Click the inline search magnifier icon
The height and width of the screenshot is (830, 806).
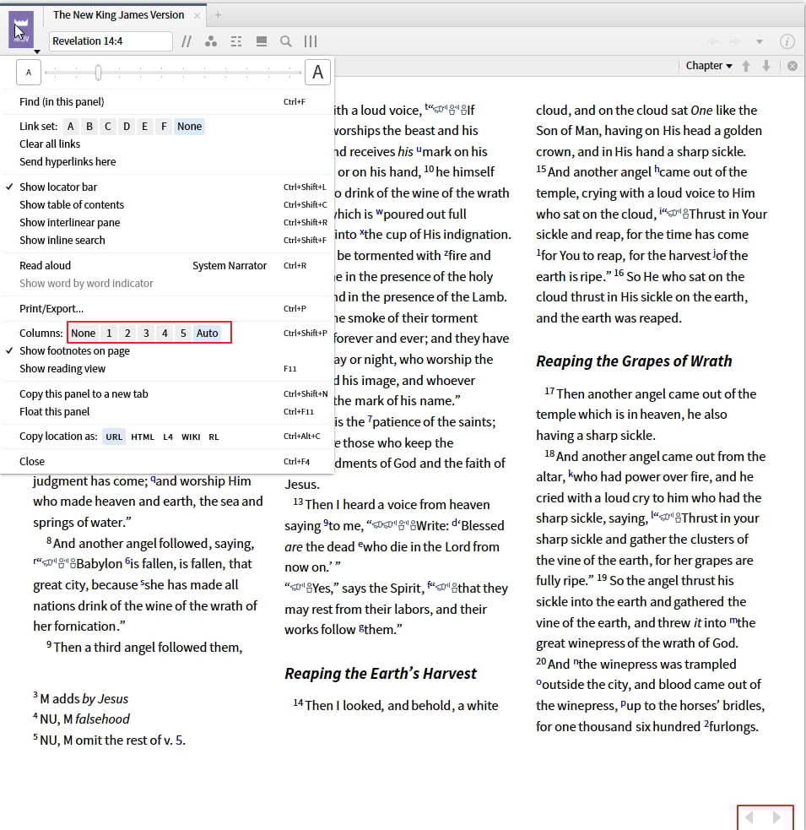point(286,41)
